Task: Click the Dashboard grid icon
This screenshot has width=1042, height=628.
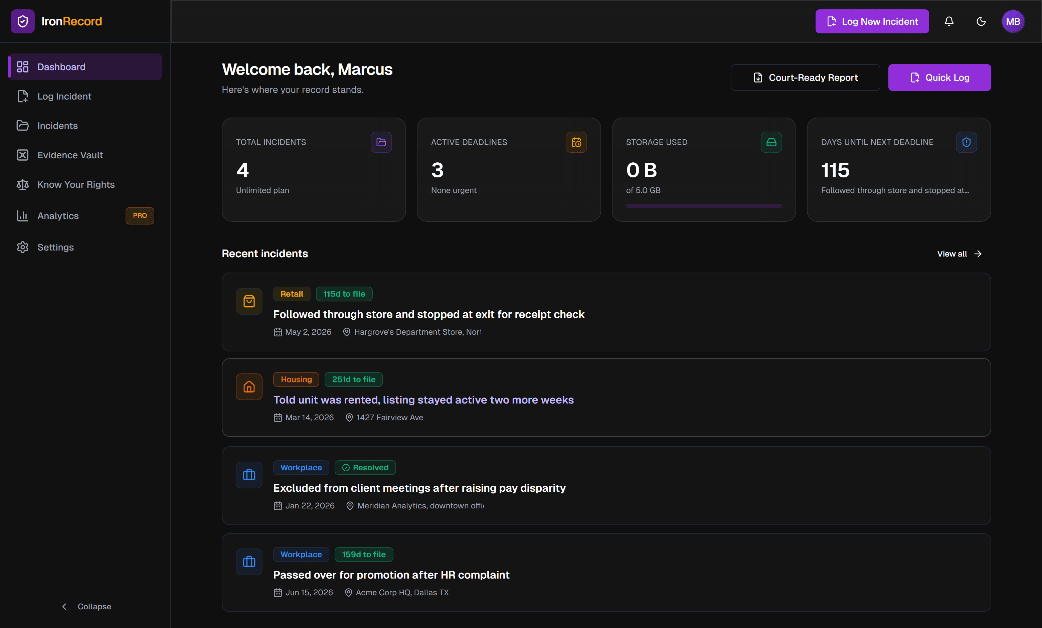Action: point(22,67)
